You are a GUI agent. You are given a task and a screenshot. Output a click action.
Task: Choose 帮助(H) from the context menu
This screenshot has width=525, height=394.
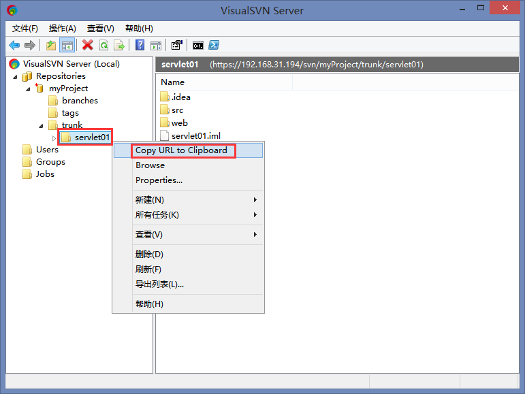[188, 304]
